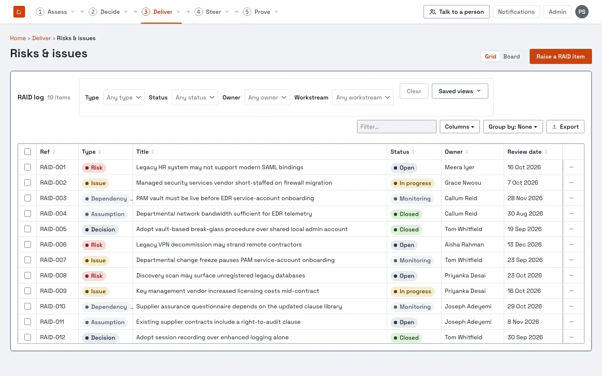Sort by the Review date sort icon
The image size is (602, 376).
coord(546,152)
